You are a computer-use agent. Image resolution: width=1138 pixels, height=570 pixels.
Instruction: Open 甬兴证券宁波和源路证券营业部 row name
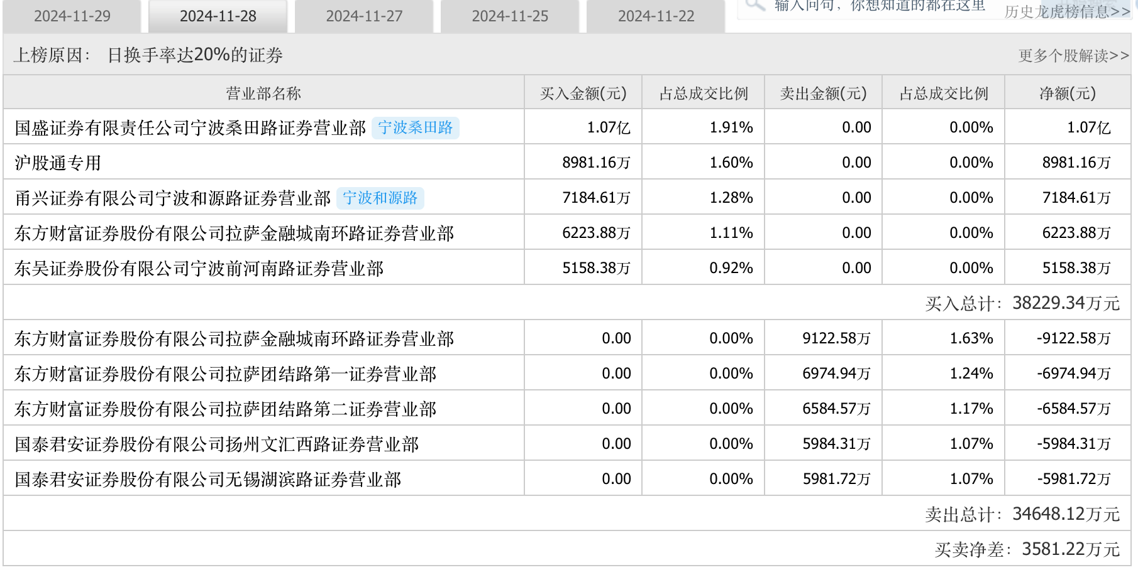(x=173, y=198)
